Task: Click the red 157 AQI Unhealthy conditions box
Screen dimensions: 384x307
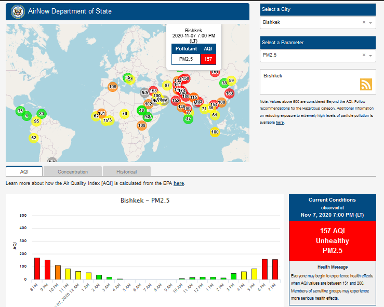Action: point(332,241)
